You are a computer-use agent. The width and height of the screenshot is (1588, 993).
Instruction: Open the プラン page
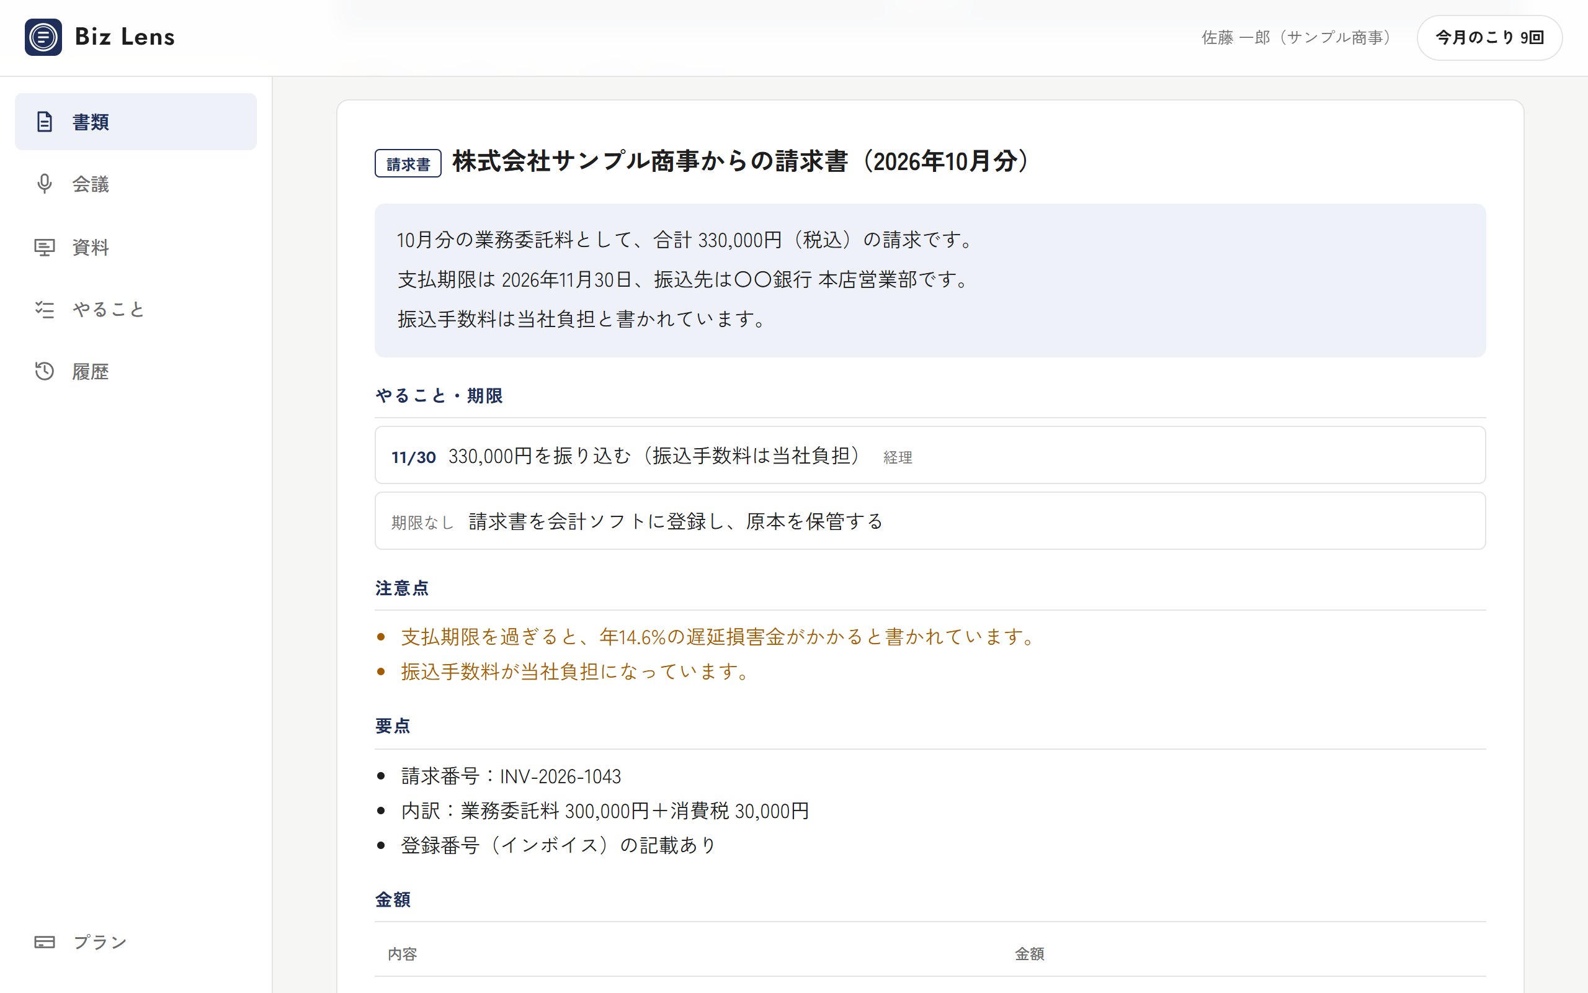[136, 941]
